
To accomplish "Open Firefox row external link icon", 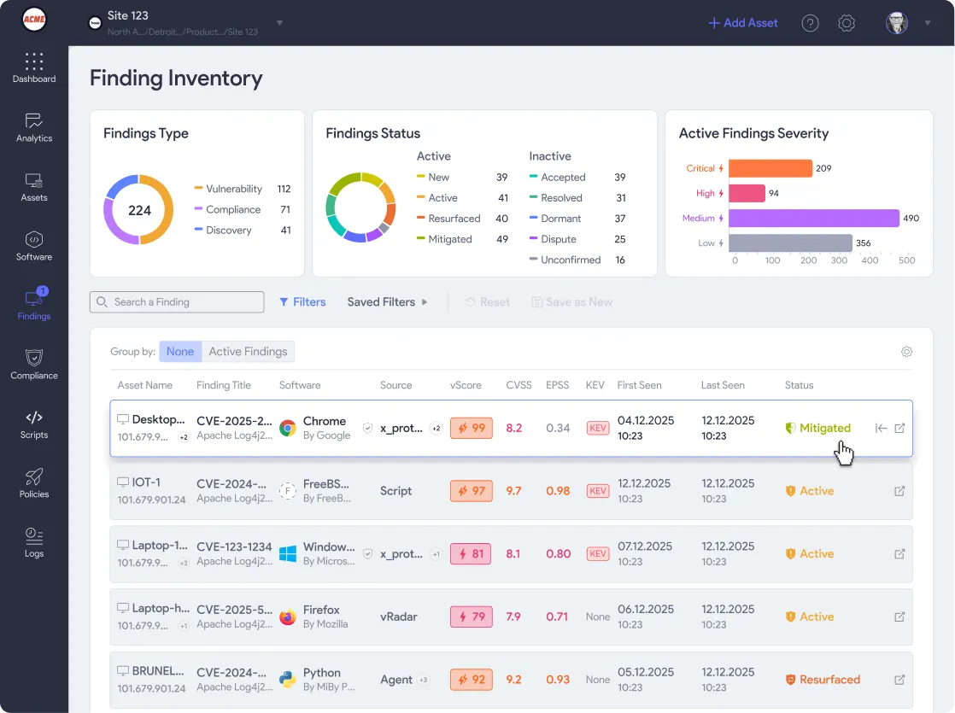I will click(x=899, y=617).
